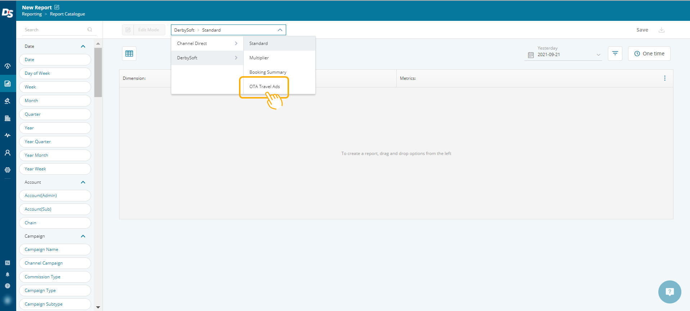This screenshot has height=311, width=690.
Task: Open the help question mark sidebar icon
Action: [x=8, y=286]
